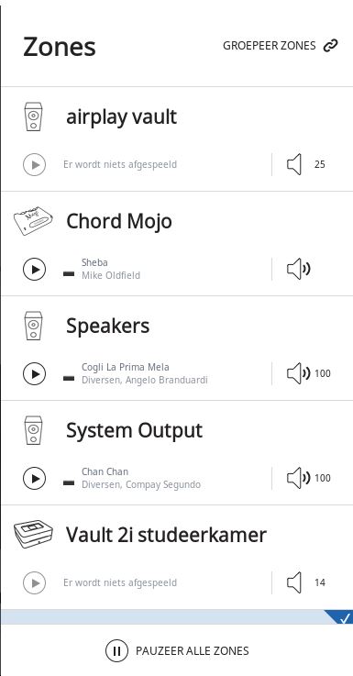Click play button for airplay vault

[x=34, y=164]
